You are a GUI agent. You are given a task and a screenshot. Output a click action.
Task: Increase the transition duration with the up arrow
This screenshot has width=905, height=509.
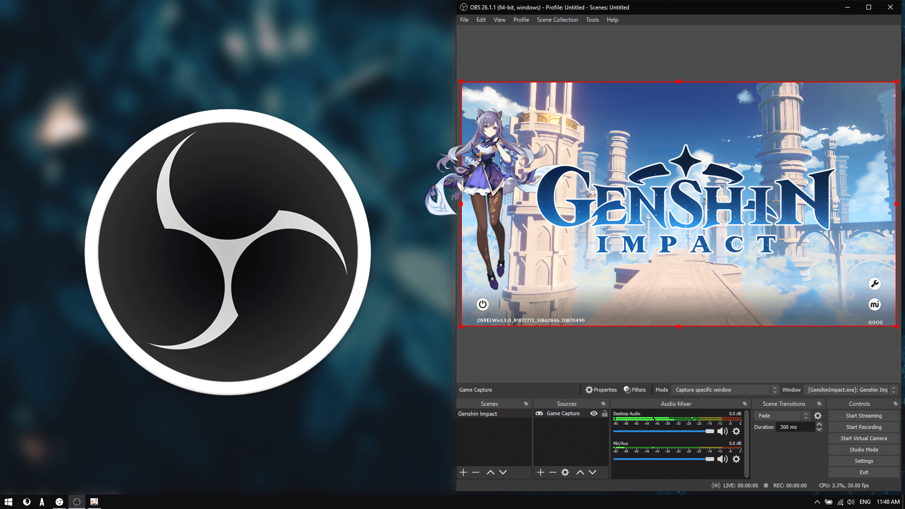[x=819, y=424]
